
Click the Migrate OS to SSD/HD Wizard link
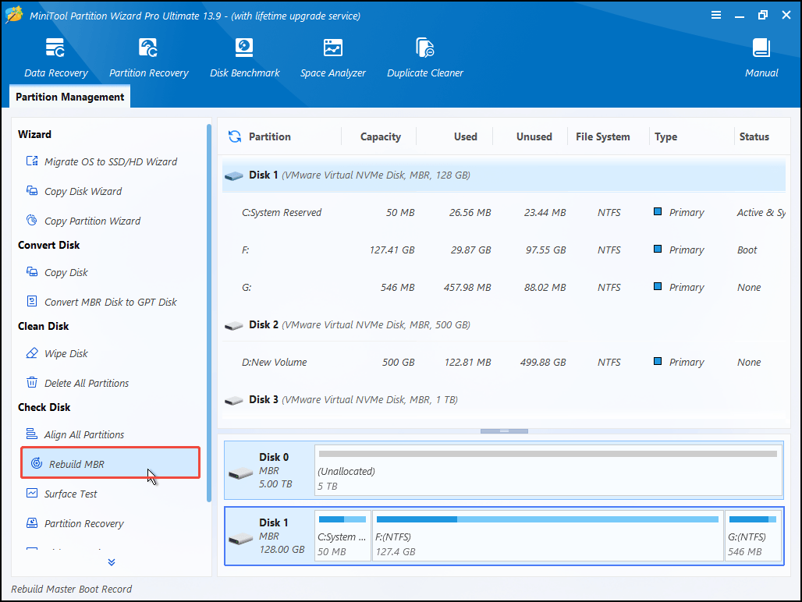111,161
